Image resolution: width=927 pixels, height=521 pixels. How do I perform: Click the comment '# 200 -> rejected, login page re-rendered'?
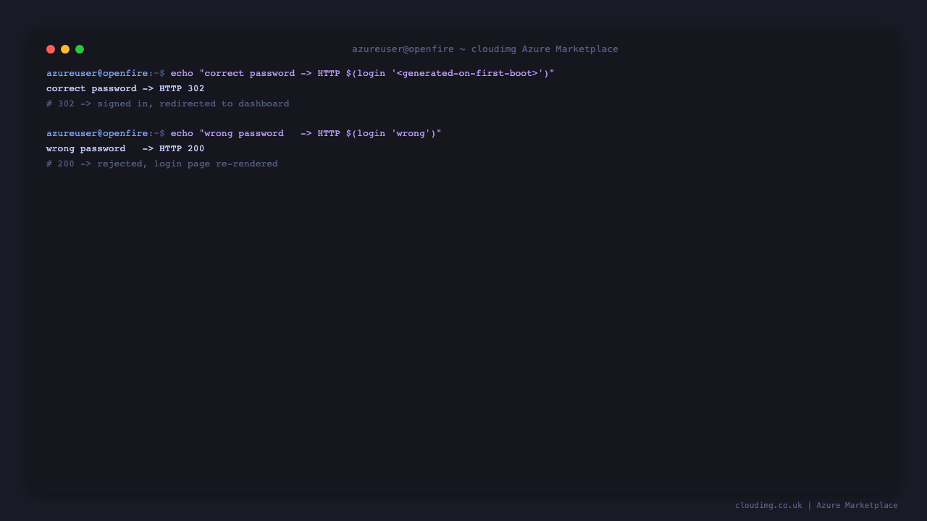162,164
